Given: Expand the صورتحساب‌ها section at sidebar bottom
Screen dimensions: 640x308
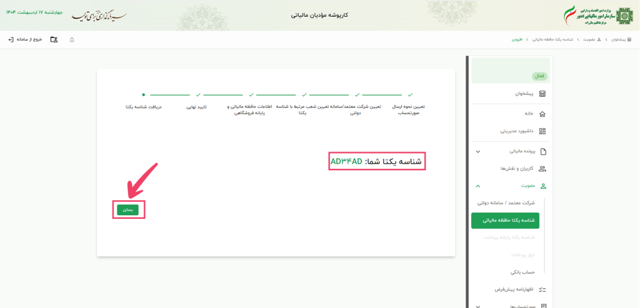Looking at the screenshot, I should click(x=478, y=306).
